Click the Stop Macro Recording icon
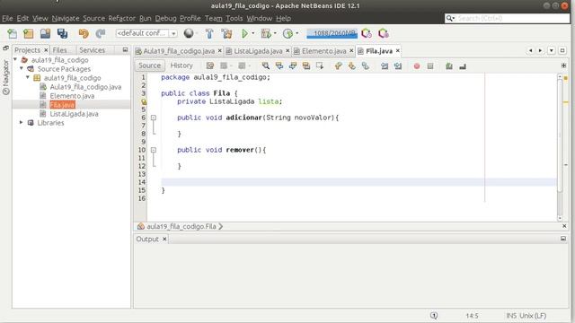Image resolution: width=575 pixels, height=323 pixels. click(x=430, y=66)
